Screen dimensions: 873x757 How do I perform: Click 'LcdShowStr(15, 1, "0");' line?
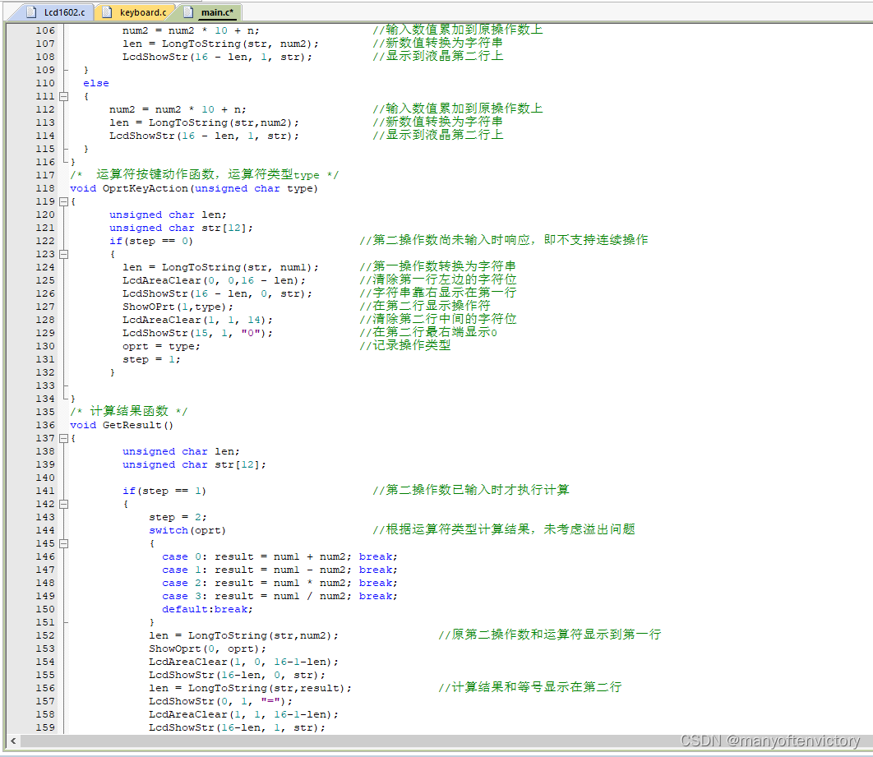click(x=197, y=333)
